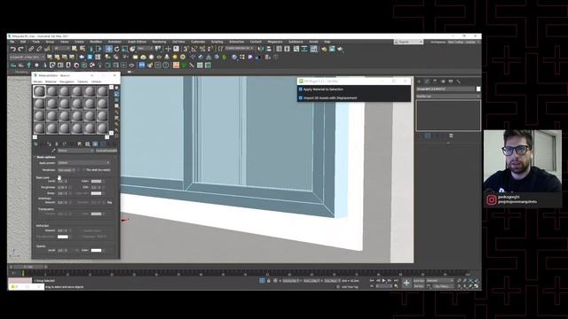Open the Select by Name dialog icon

point(83,49)
